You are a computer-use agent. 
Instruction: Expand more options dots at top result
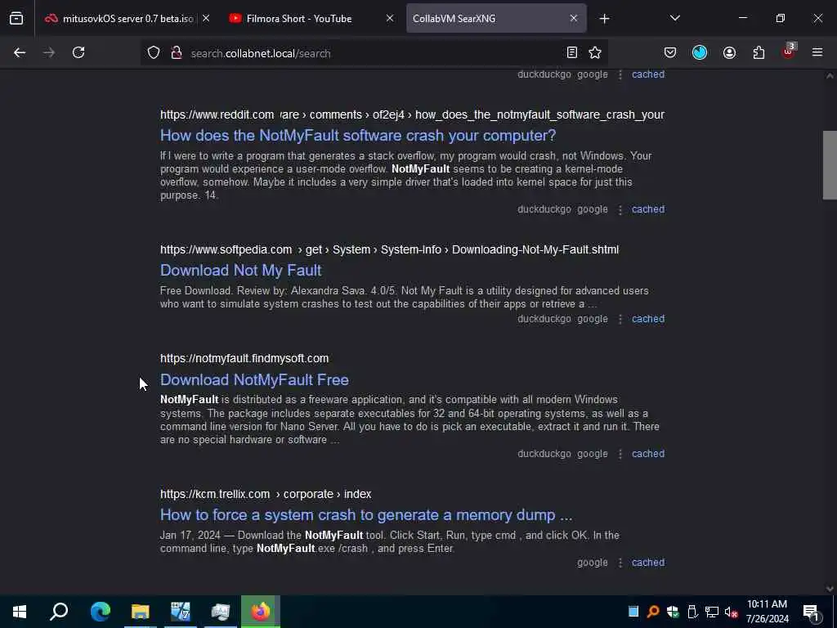point(620,74)
